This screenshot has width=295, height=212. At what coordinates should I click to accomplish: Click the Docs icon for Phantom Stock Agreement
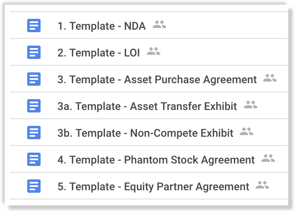(33, 159)
